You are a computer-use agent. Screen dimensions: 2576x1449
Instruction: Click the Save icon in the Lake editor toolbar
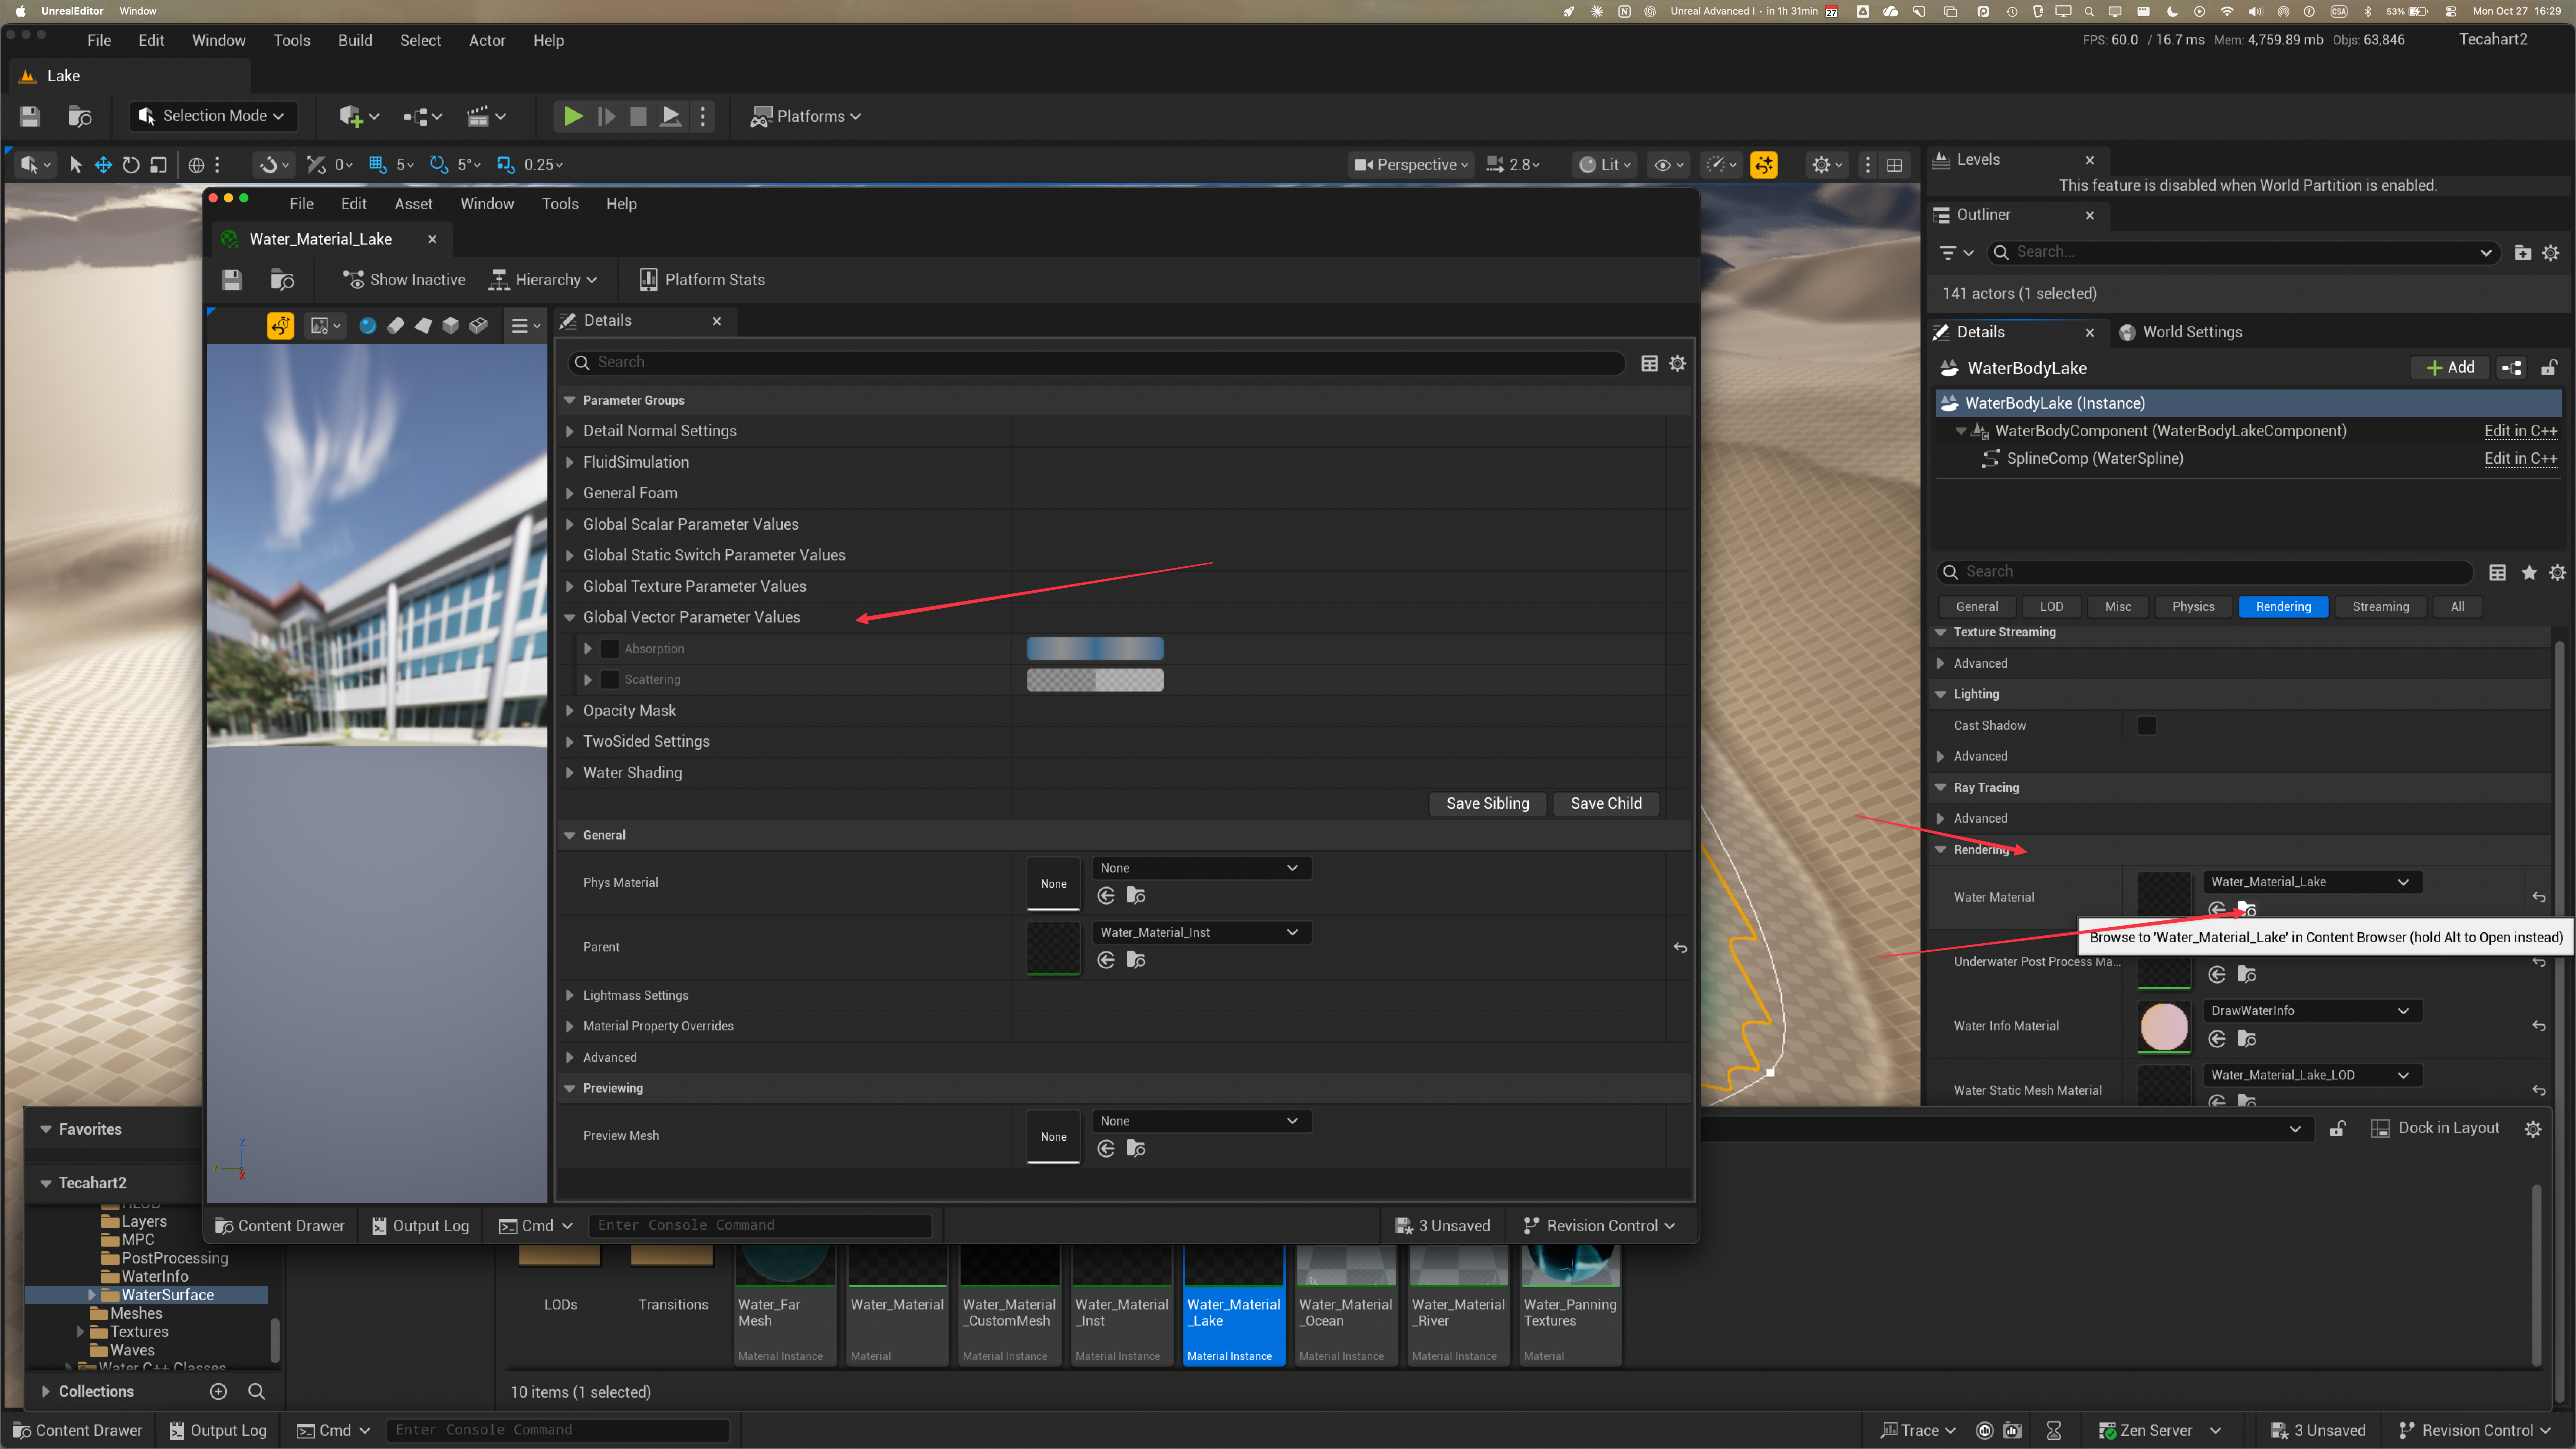click(x=30, y=116)
